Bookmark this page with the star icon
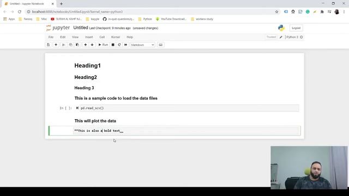 pyautogui.click(x=276, y=12)
